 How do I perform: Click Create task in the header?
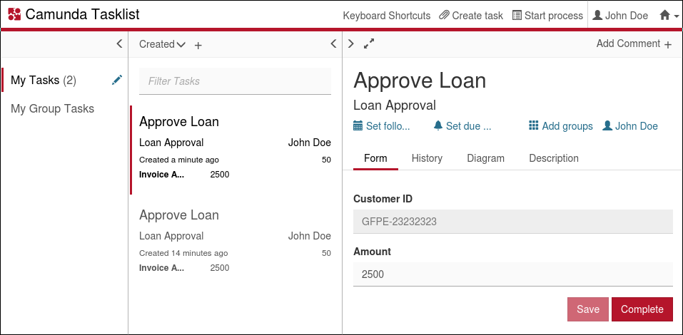pos(471,16)
